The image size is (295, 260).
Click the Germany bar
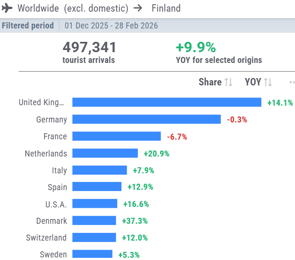[146, 119]
